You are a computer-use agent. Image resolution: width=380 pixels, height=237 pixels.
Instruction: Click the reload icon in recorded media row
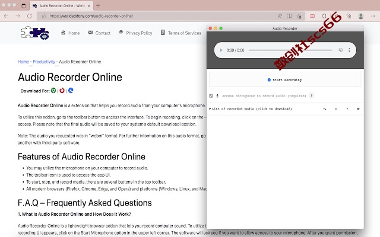pos(336,109)
